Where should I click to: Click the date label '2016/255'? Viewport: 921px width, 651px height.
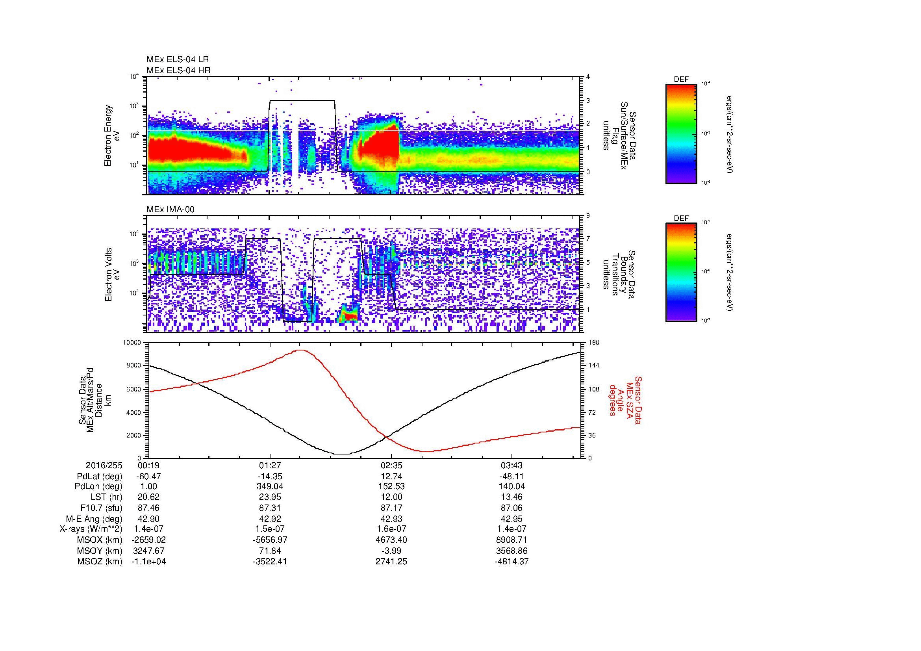[104, 465]
